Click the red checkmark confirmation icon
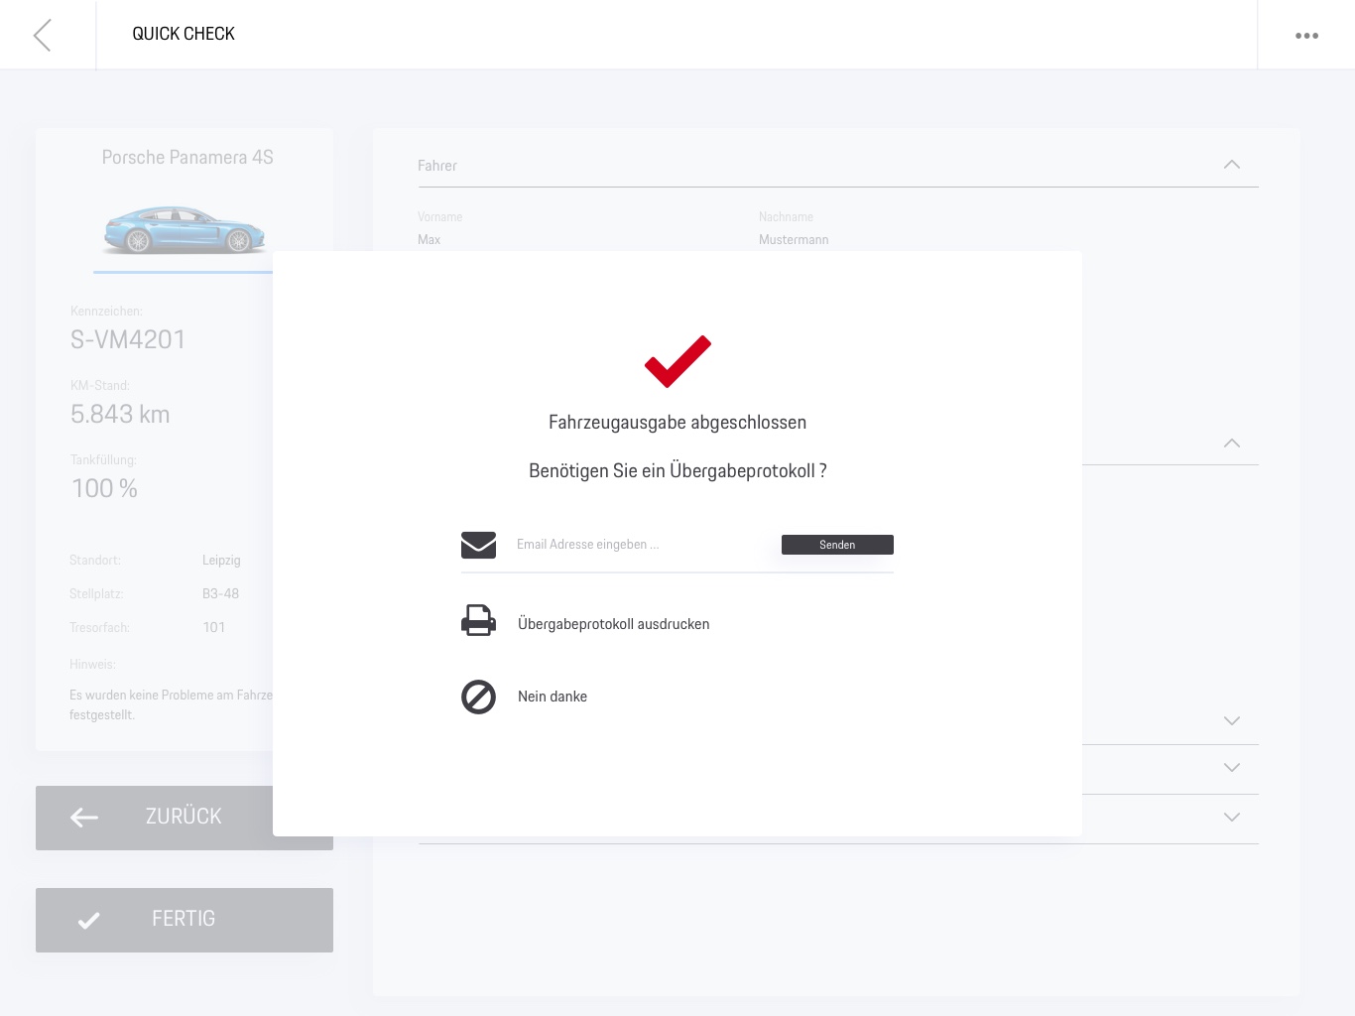 (x=677, y=361)
